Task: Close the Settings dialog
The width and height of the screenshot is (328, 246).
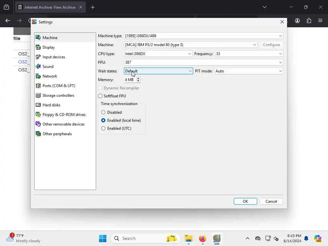Action: pyautogui.click(x=282, y=22)
